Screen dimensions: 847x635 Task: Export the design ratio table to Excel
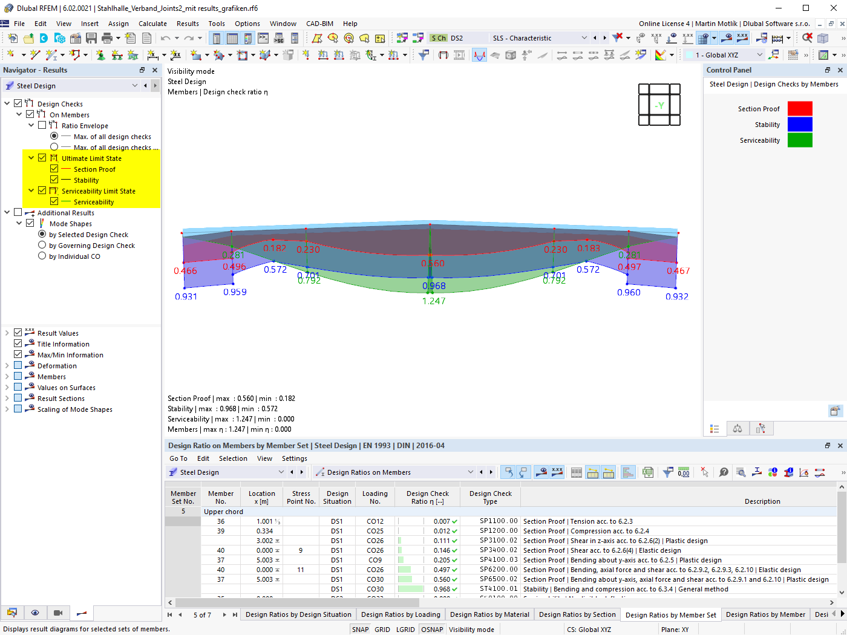pos(648,472)
